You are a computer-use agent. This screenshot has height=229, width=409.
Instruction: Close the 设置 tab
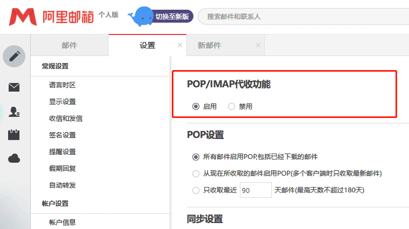click(x=180, y=45)
